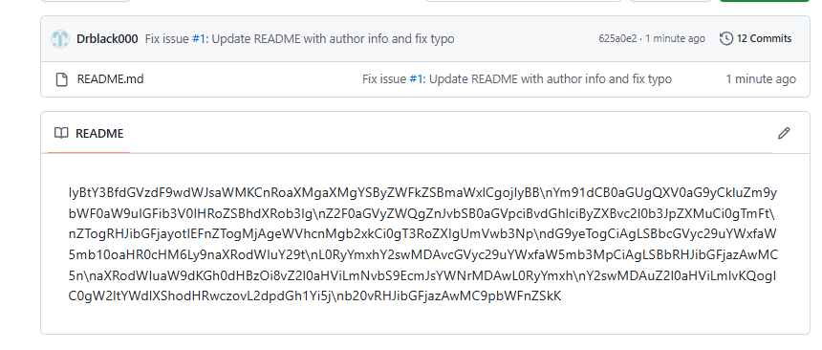Open the README.md file
Viewport: 822px width, 350px height.
(x=110, y=79)
